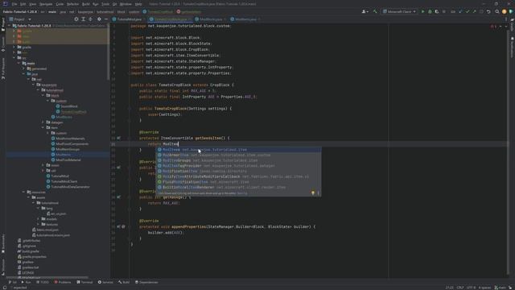This screenshot has height=290, width=515.
Task: Expand the gradle folder in project tree
Action: 14,47
